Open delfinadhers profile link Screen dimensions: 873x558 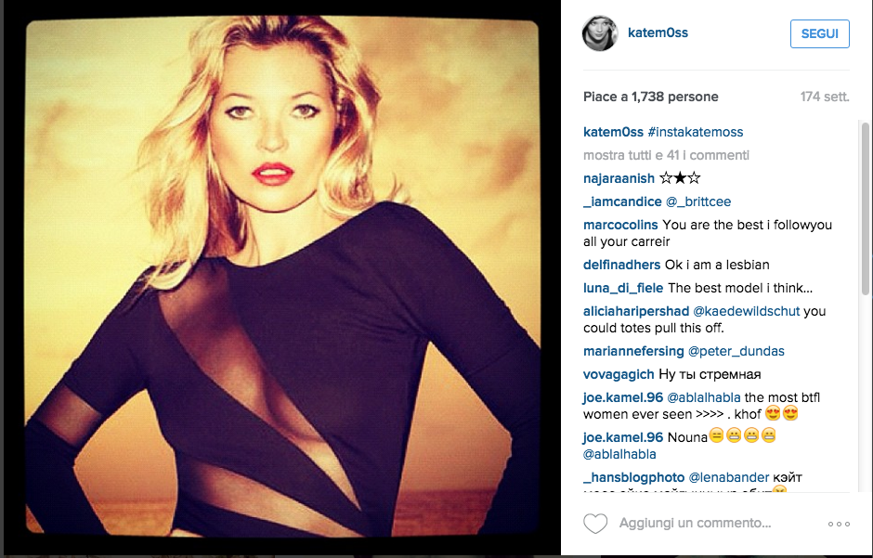[621, 265]
